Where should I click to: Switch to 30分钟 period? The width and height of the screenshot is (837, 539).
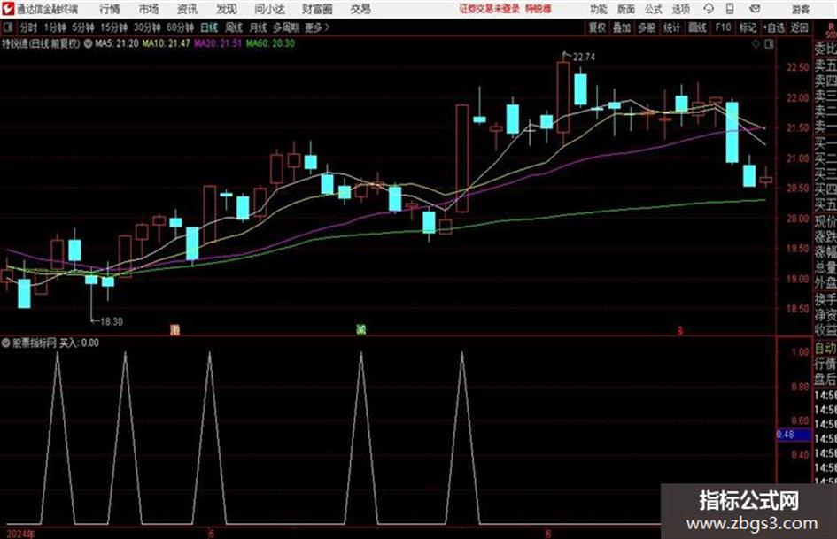click(147, 27)
